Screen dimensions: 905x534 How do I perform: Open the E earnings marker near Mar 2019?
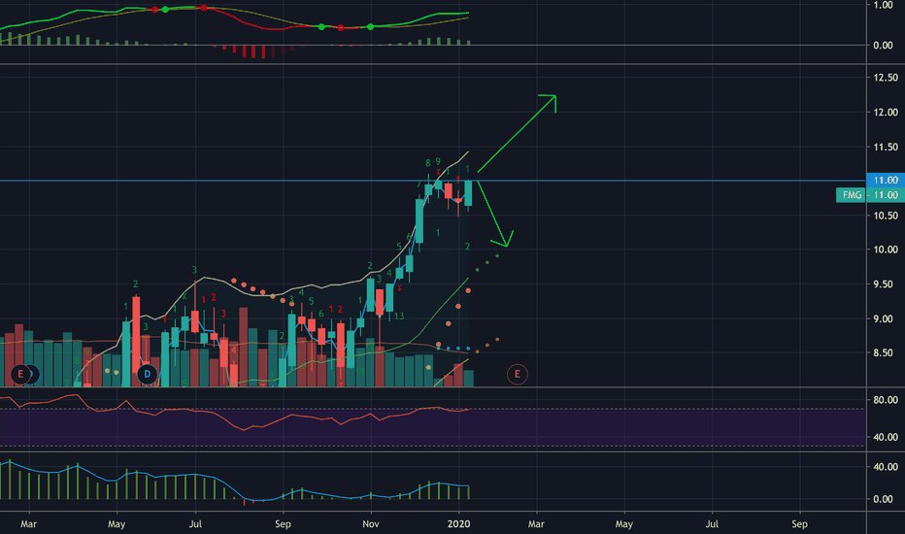click(20, 374)
